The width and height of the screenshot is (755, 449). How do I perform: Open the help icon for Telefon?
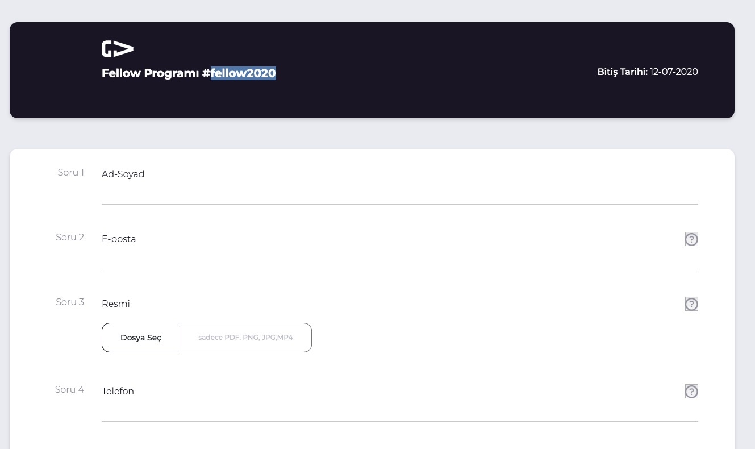click(691, 392)
